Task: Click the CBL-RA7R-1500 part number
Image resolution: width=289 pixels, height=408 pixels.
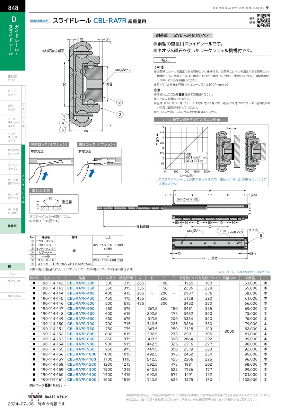Action: click(82, 380)
